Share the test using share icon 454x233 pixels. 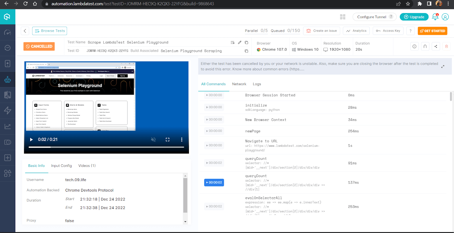click(x=436, y=46)
